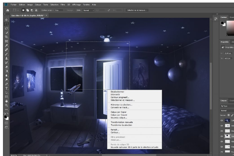Close the Sans titre document tab
This screenshot has width=234, height=156.
47,15
